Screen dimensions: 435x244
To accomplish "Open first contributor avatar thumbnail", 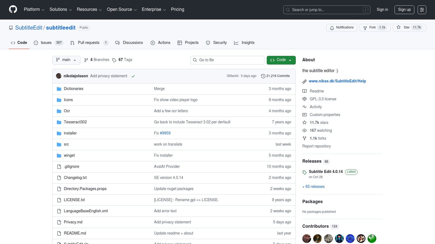I will point(307,239).
